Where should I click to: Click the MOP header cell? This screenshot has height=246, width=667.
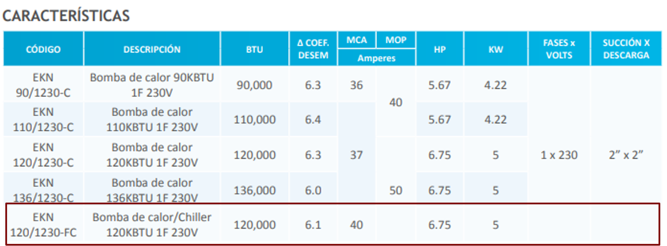(396, 40)
